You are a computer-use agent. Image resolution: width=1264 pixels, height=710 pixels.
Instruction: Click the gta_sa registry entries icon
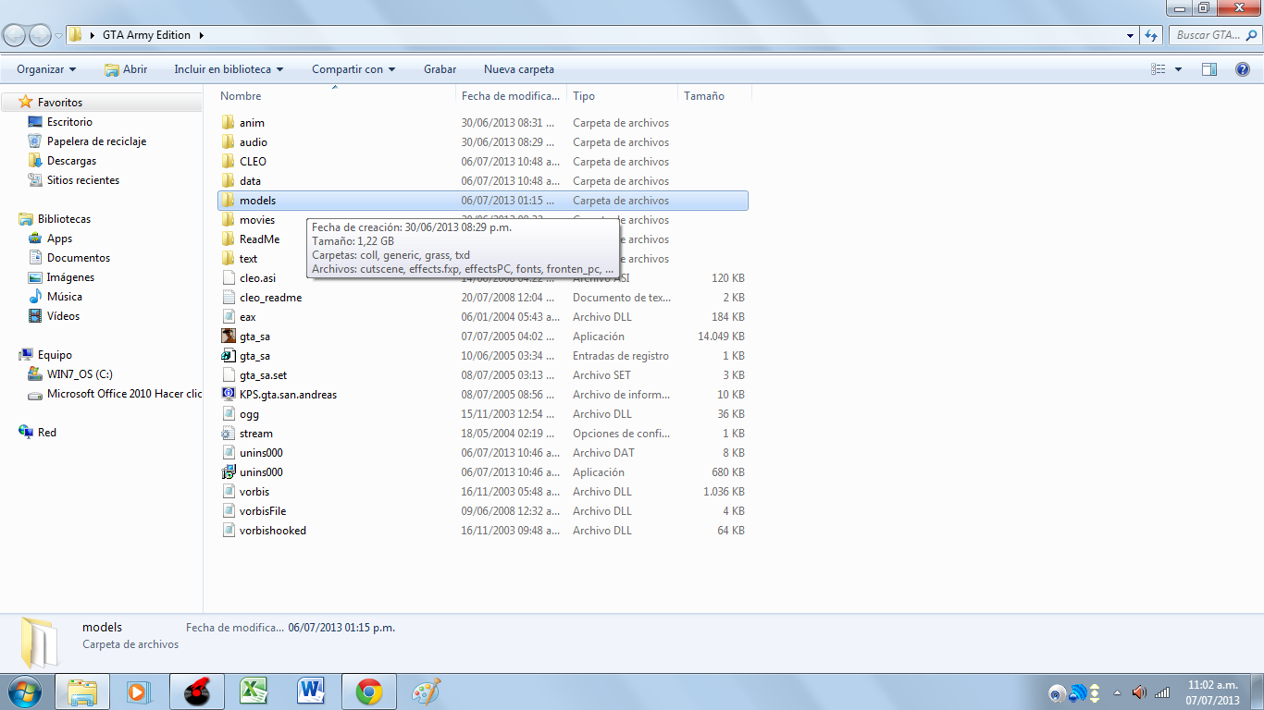click(x=229, y=356)
